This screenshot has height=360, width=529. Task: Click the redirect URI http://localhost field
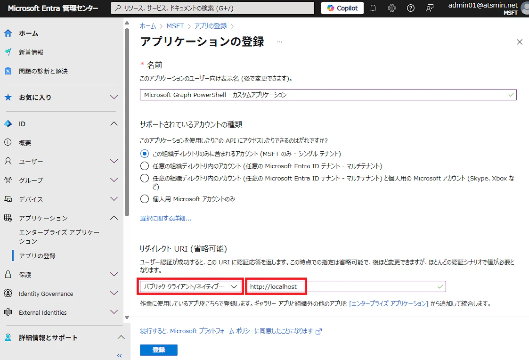click(347, 286)
